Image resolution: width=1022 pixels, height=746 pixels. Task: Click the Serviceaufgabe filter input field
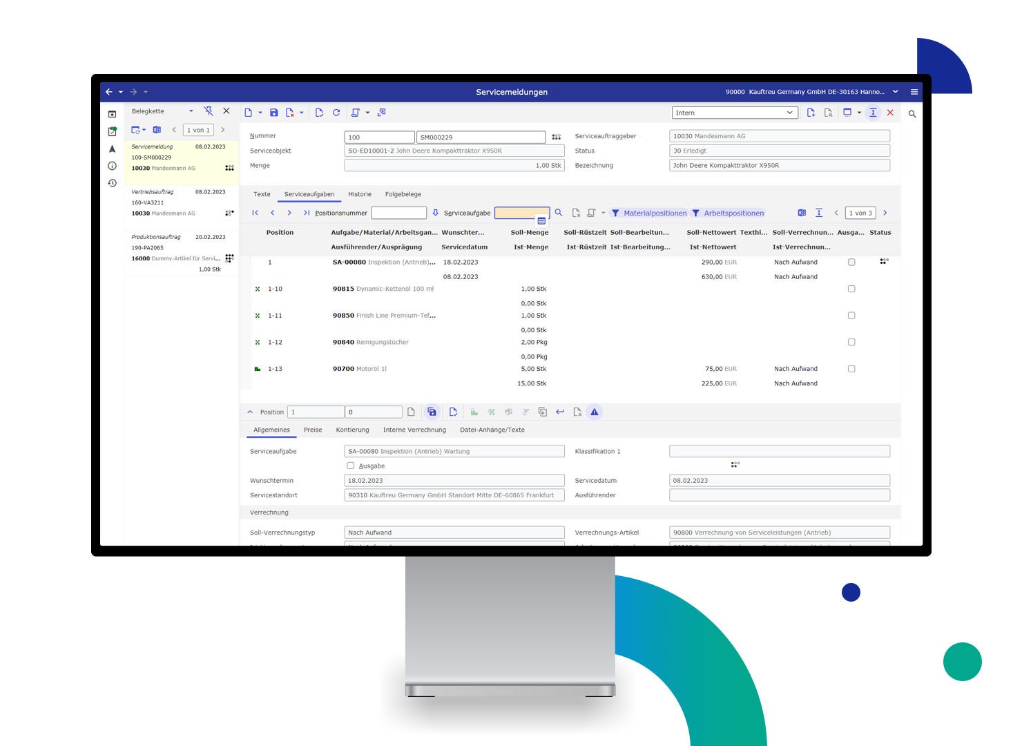tap(522, 213)
